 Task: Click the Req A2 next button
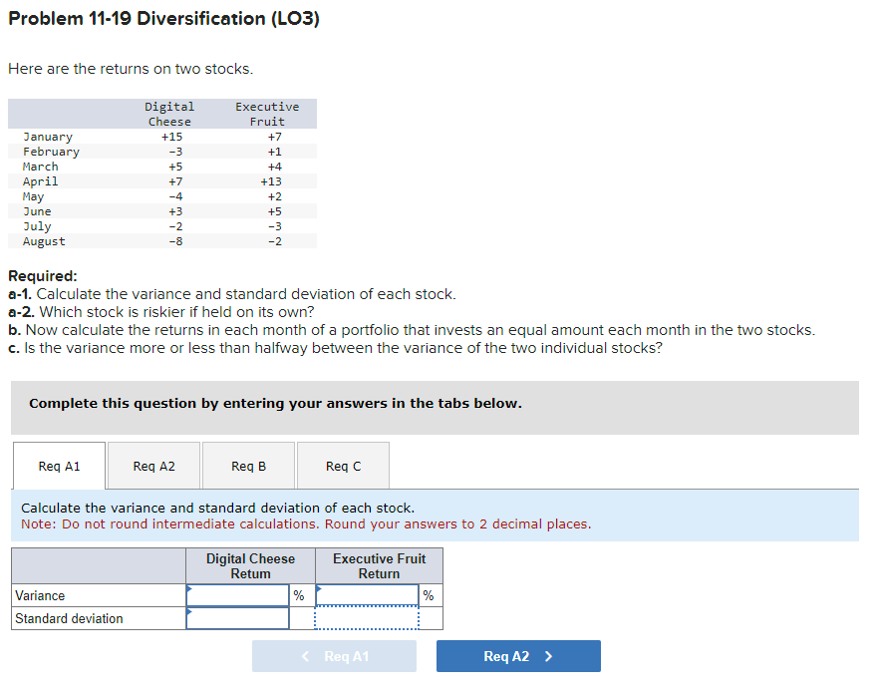518,656
